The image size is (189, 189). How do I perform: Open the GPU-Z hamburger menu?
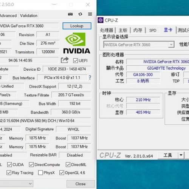click(90, 14)
